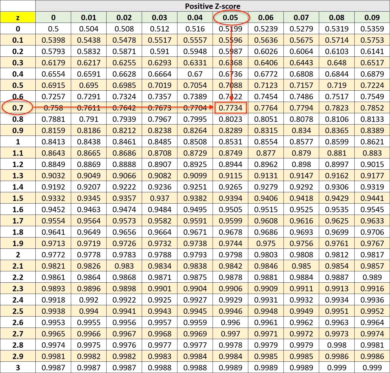Click the 0.9987 value in the bottom row
Viewport: 390px width, 373px height.
coord(53,367)
